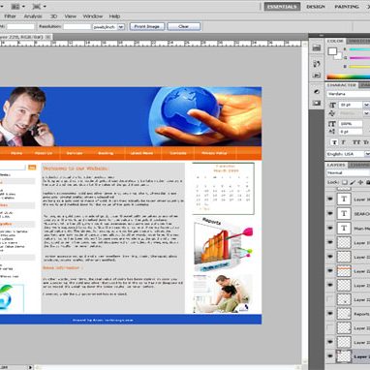Click the faux italic T icon
This screenshot has width=370, height=370.
343,142
